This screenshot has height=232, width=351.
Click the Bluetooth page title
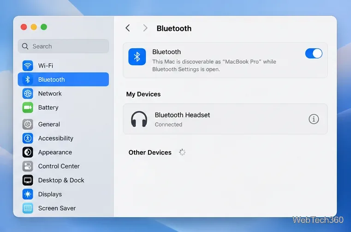coord(174,28)
